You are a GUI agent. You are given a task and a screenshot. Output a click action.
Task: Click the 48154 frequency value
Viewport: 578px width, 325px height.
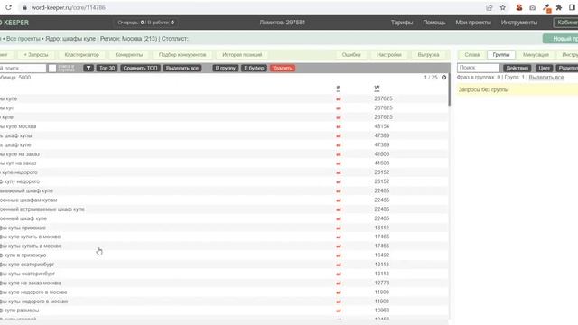(x=382, y=126)
